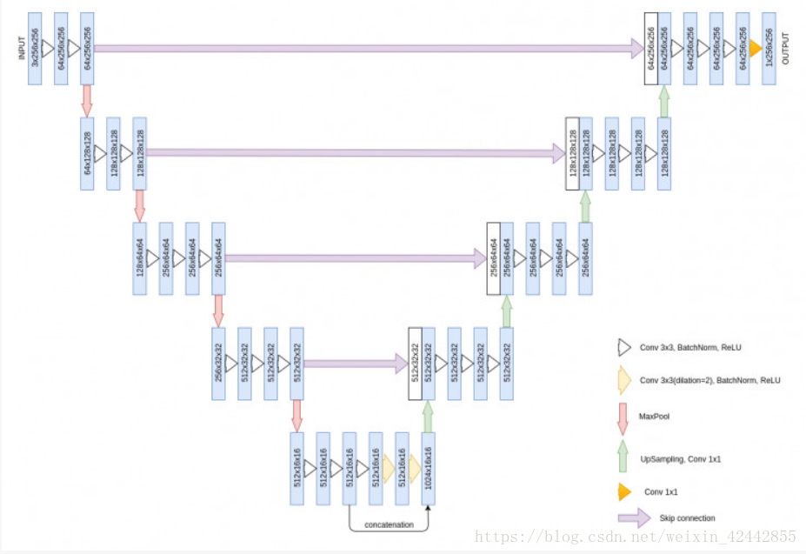
Task: Click the pale yellow dilated conv legend icon
Action: [624, 380]
